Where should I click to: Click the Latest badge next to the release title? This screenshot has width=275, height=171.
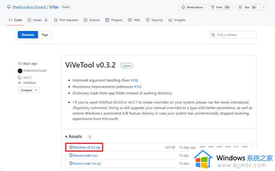pos(126,66)
